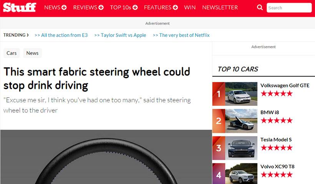This screenshot has width=315, height=184.
Task: Click the Tesla Model S star rating
Action: [x=277, y=148]
